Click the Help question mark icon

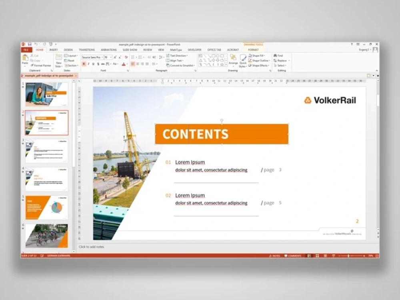point(352,44)
